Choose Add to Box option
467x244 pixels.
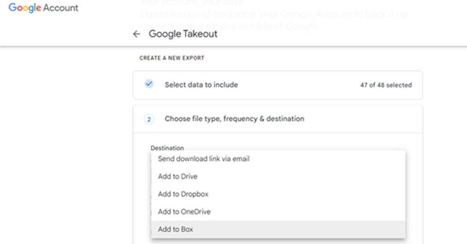(278, 229)
